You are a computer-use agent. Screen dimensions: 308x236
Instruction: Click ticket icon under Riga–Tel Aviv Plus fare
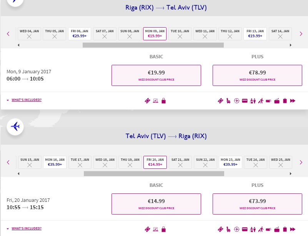click(220, 101)
